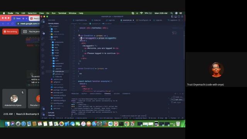Screen dimensions: 247x139
Task: Click Wi-Fi icon in menu bar
Action: (x=141, y=13)
